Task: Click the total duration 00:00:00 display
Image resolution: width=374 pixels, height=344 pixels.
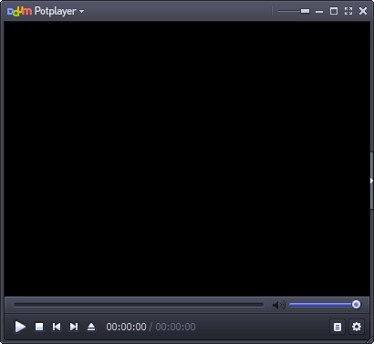Action: pyautogui.click(x=175, y=327)
